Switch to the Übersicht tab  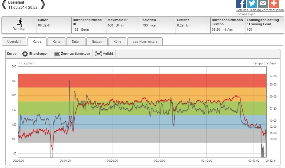click(x=14, y=42)
